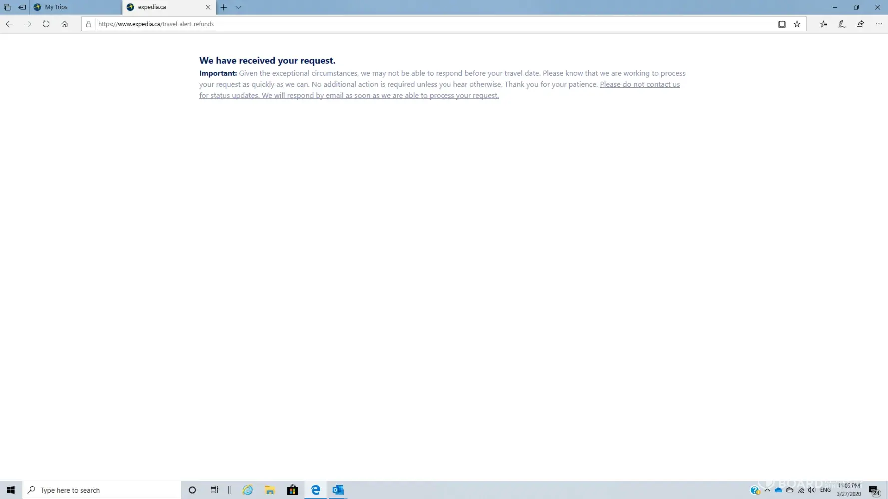Switch to the My Trips tab
The height and width of the screenshot is (499, 888).
(x=76, y=7)
